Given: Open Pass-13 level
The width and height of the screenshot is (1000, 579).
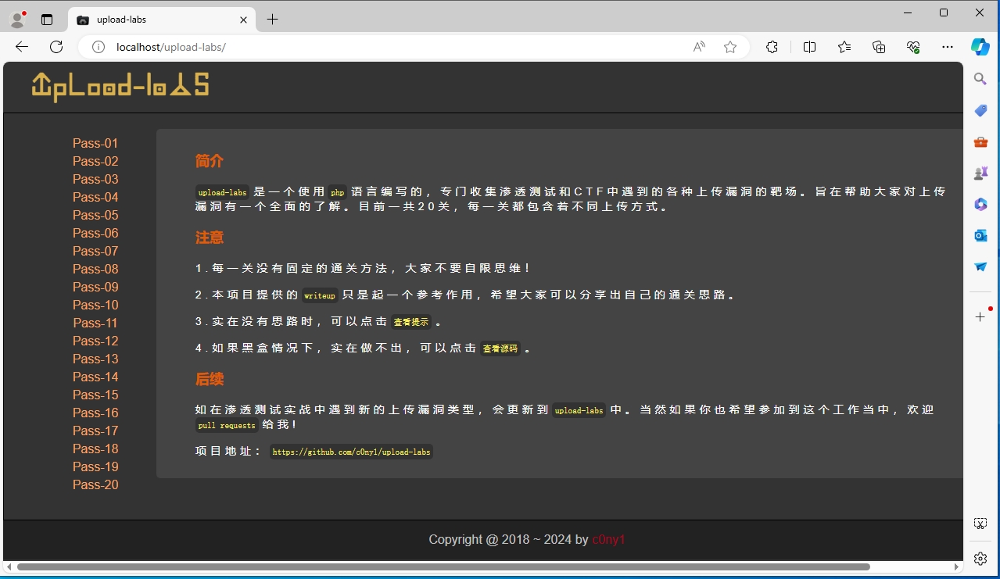Looking at the screenshot, I should (x=95, y=359).
